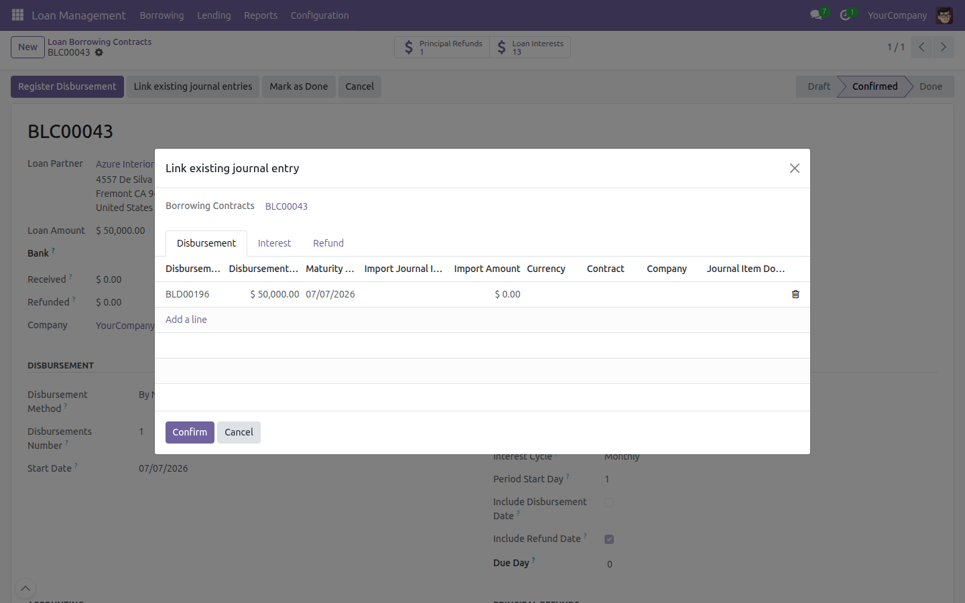Click Mark as Done button
The height and width of the screenshot is (603, 965).
tap(299, 86)
